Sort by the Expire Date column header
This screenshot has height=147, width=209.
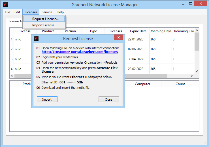click(138, 31)
